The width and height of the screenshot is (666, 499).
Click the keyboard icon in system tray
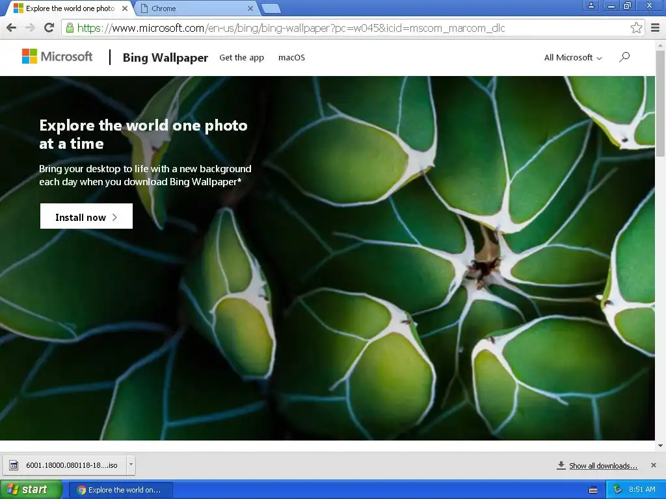(593, 490)
